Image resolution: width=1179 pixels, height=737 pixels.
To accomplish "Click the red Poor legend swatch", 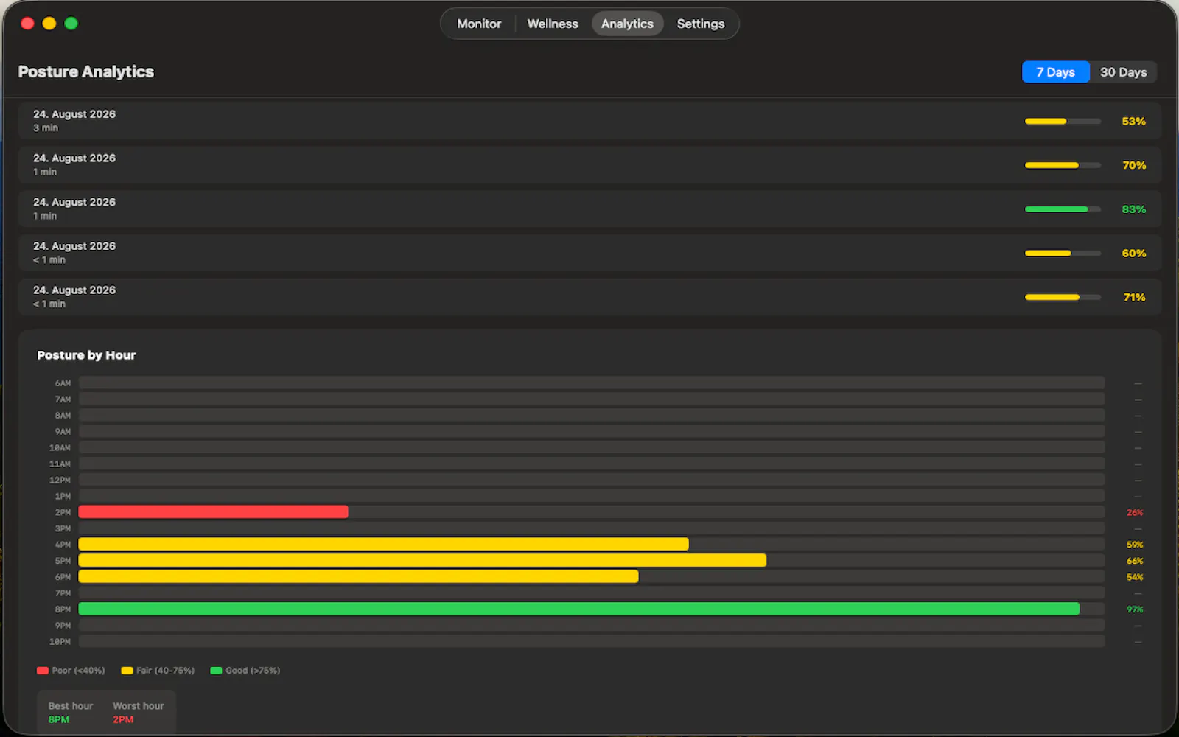I will click(x=43, y=671).
